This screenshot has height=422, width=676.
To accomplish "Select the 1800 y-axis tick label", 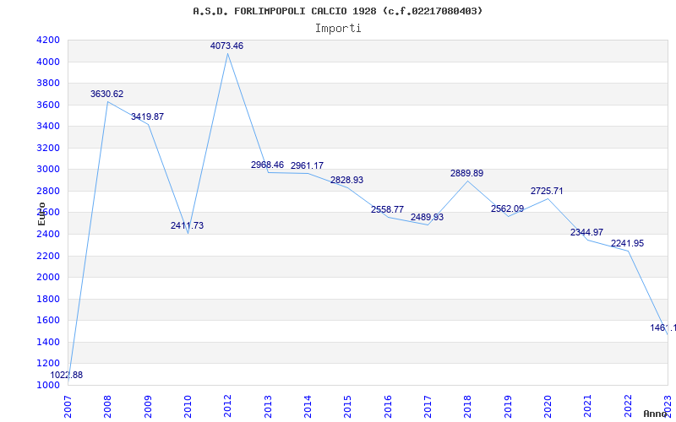I will pyautogui.click(x=48, y=300).
